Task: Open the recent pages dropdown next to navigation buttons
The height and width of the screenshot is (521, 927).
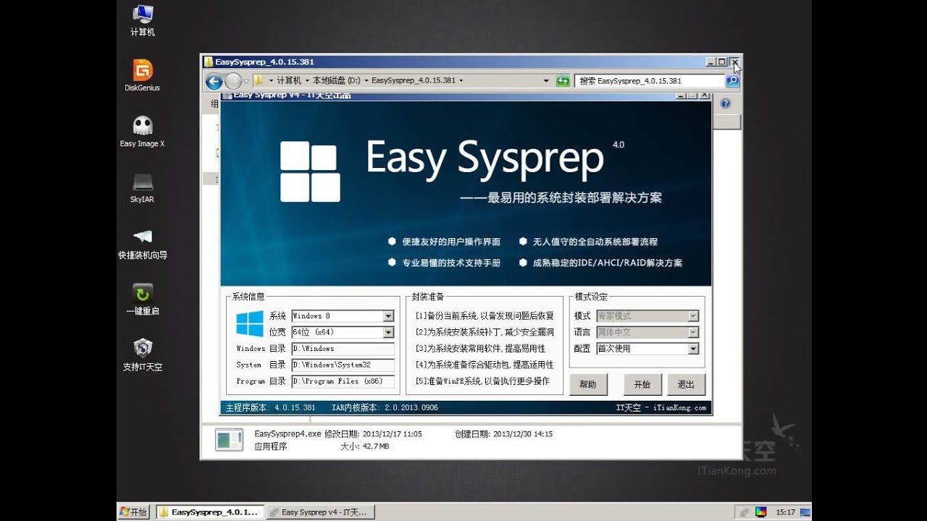Action: pyautogui.click(x=246, y=81)
